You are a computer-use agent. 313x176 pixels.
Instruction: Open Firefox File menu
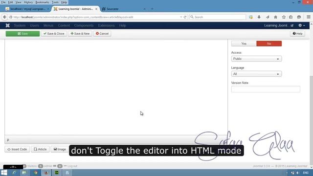coord(3,2)
